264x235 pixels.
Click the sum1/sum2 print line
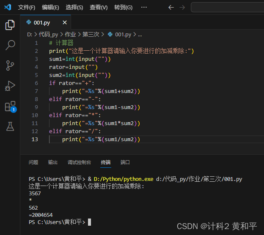pos(101,139)
